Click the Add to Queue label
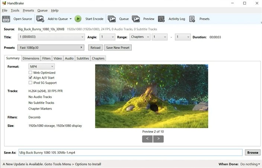 (x=58, y=19)
